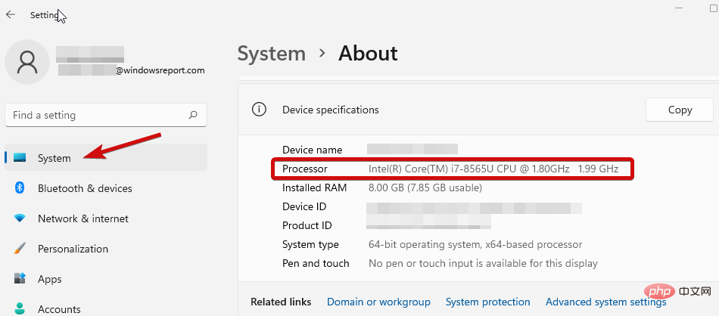Open the Apps settings page
This screenshot has width=719, height=316.
coord(106,279)
